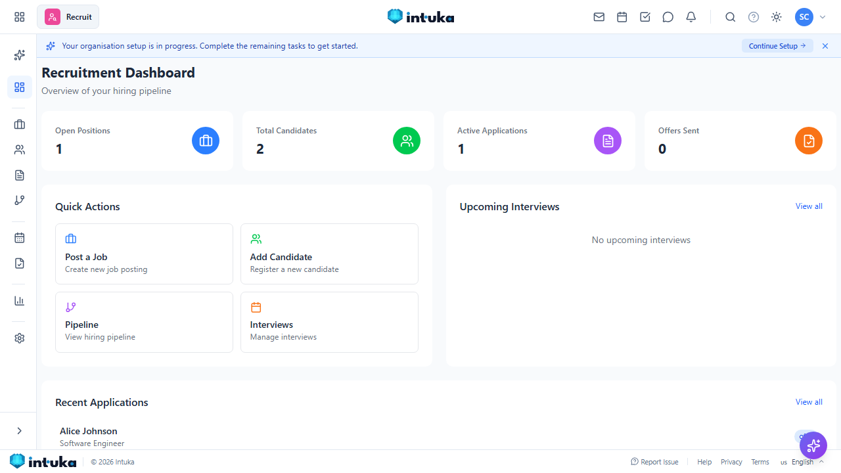Click Report Issue link
This screenshot has width=841, height=473.
654,462
